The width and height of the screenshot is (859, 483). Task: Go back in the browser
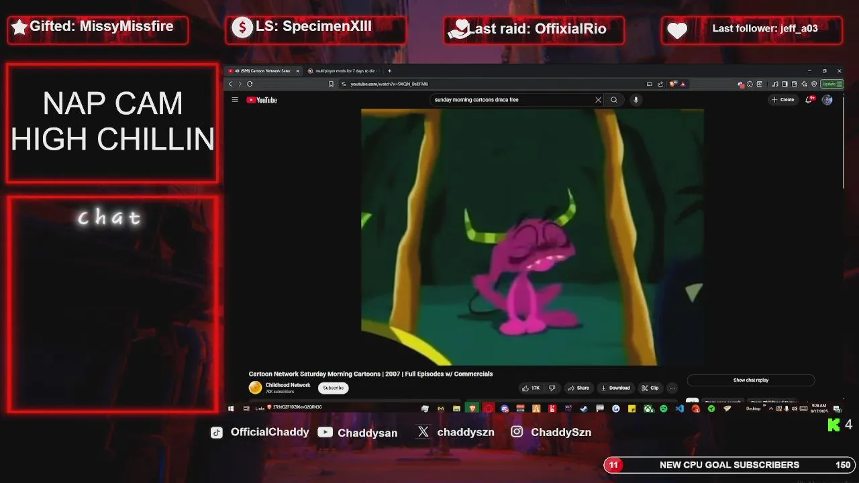(230, 84)
